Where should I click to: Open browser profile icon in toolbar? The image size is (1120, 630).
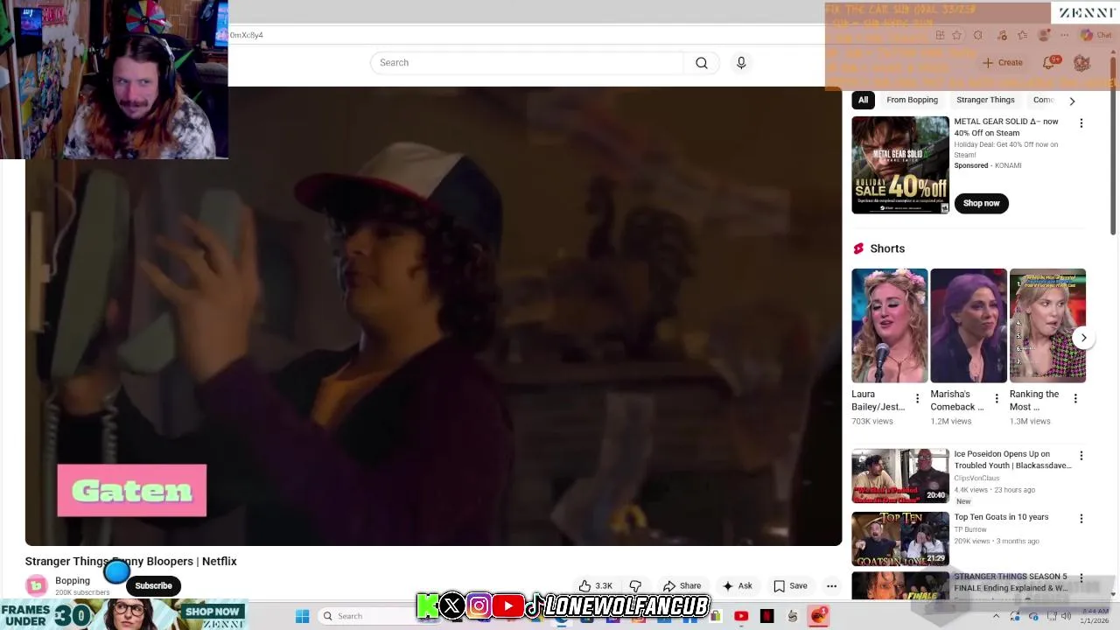1043,35
